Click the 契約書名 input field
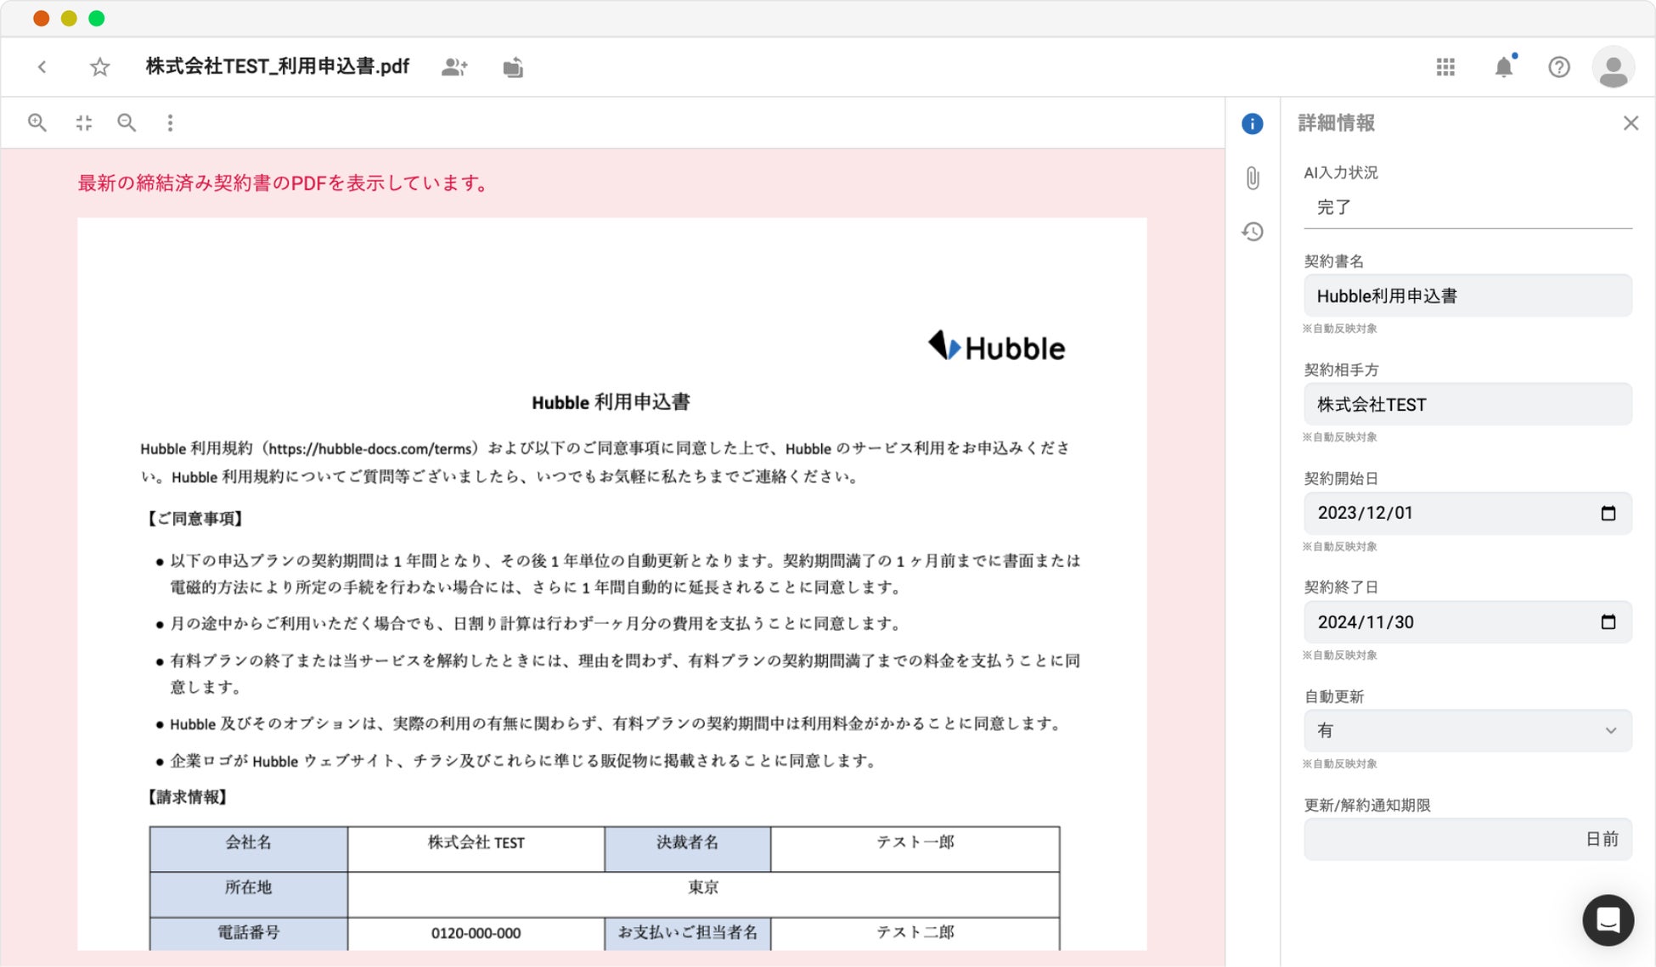Viewport: 1656px width, 967px height. 1467,295
